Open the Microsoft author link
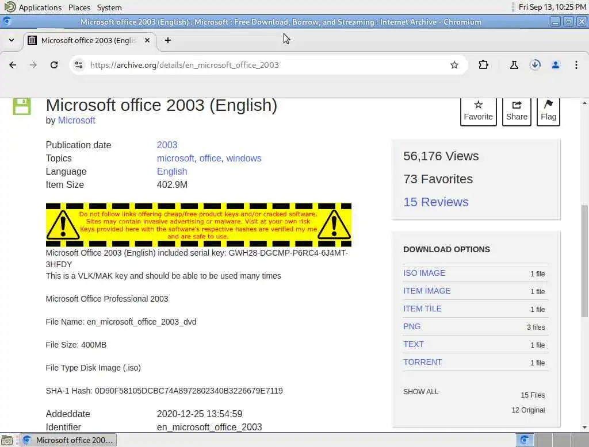Screen dimensions: 589x447 77,121
